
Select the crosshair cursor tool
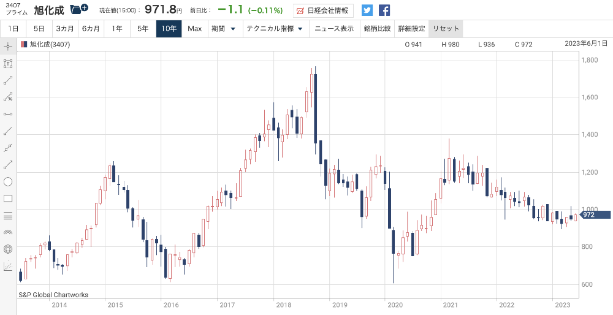click(8, 47)
